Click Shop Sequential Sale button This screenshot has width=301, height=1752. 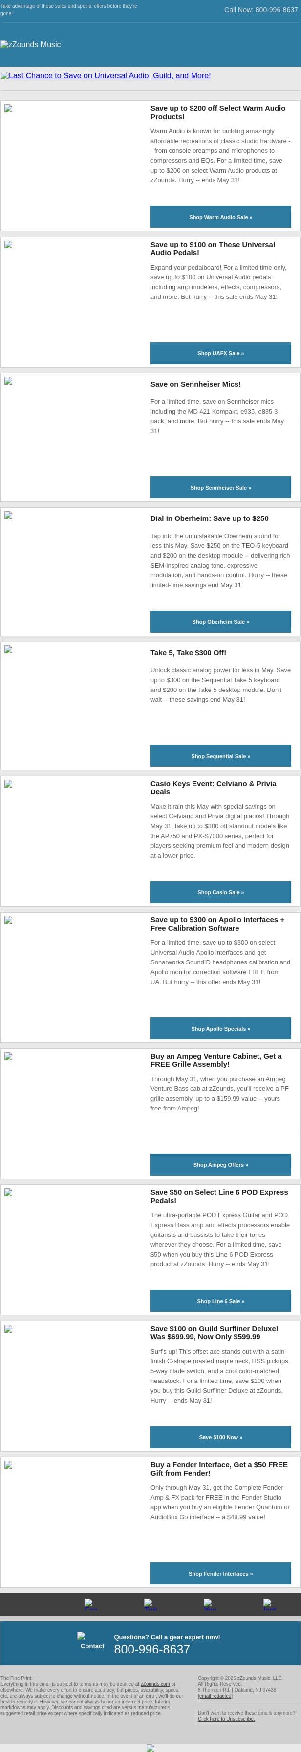coord(220,756)
